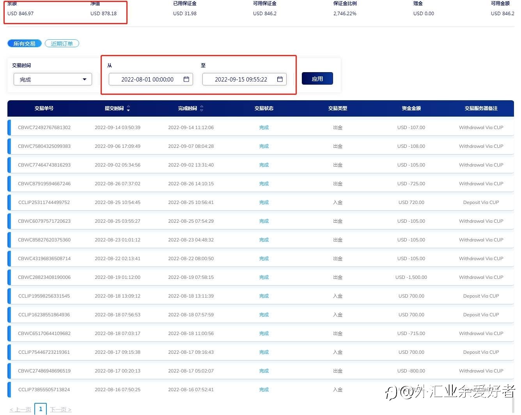Go to the 上一页 page link

[x=20, y=410]
